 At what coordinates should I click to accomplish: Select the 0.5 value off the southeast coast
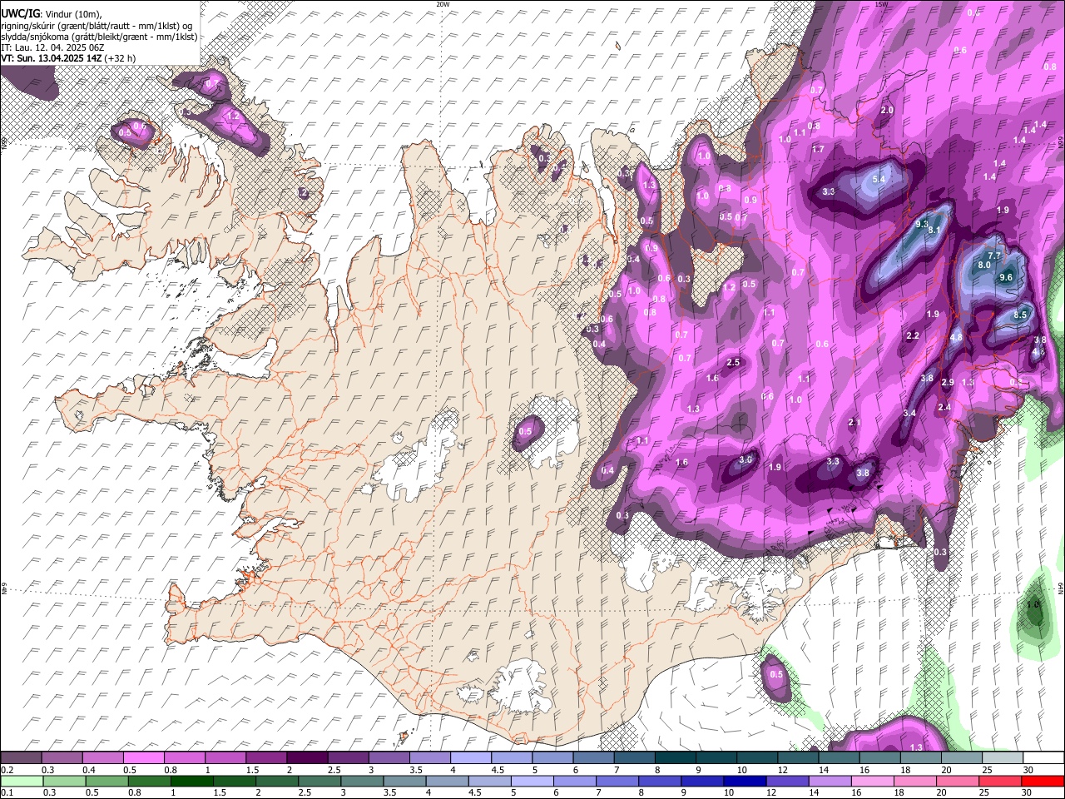tap(776, 674)
